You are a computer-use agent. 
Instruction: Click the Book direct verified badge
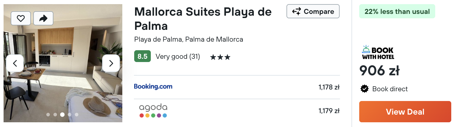click(384, 89)
